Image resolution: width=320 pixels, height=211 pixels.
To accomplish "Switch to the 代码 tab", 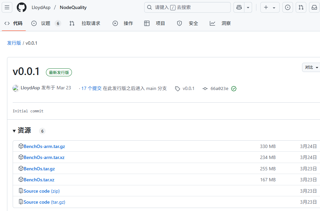I will (x=13, y=23).
